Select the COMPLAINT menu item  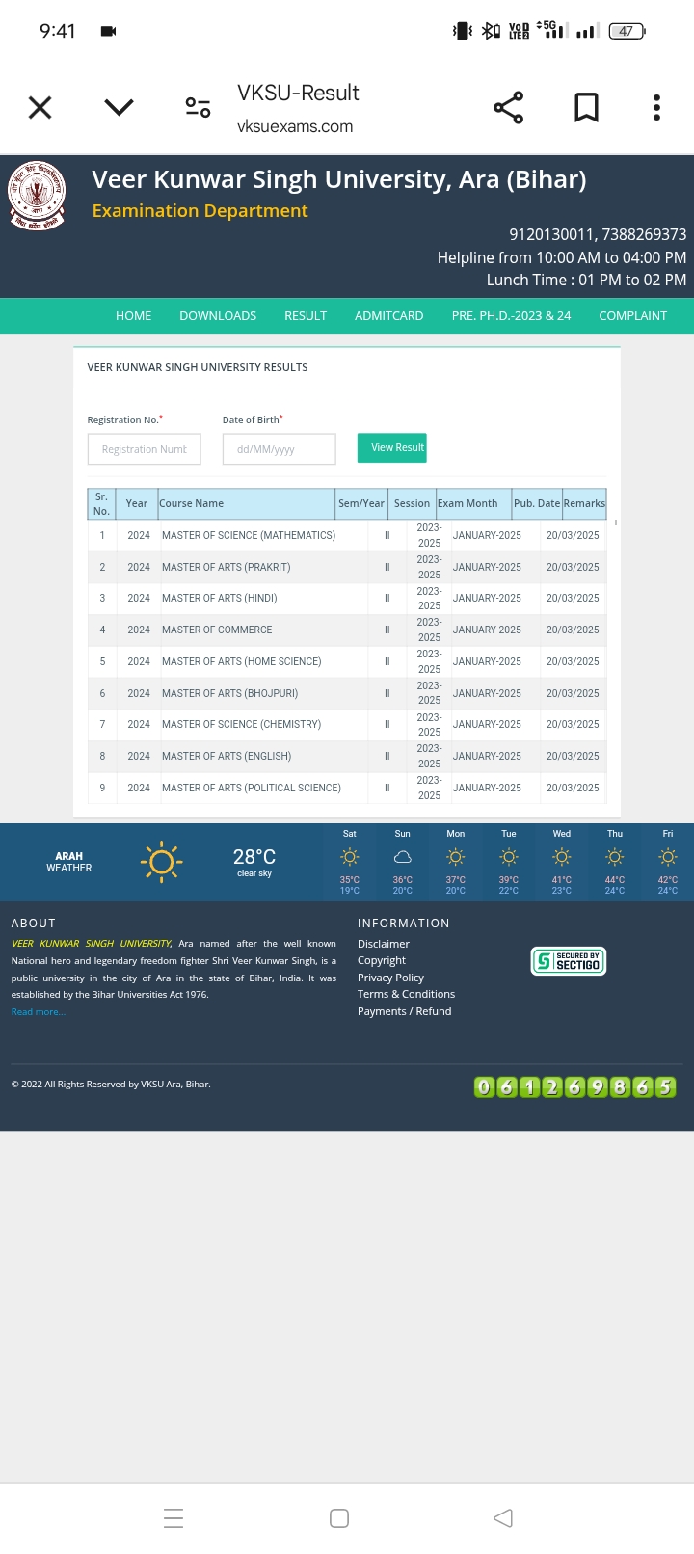632,316
